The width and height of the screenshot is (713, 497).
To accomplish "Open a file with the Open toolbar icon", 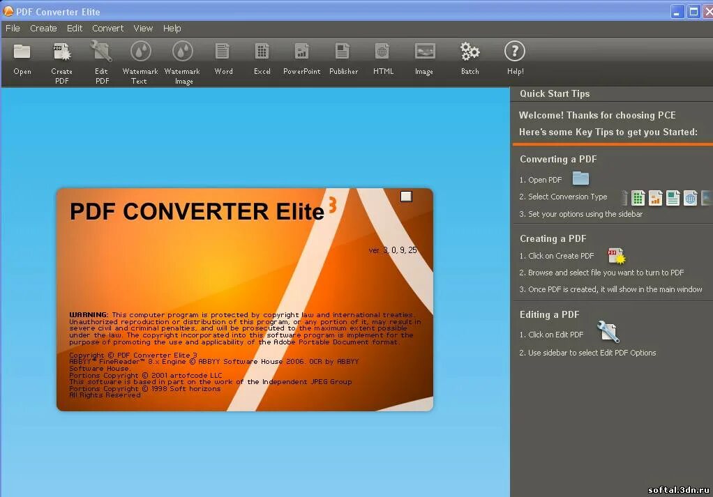I will tap(22, 52).
